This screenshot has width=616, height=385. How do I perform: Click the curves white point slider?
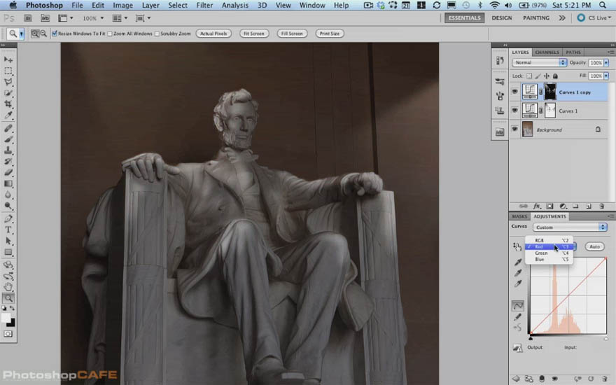(605, 338)
